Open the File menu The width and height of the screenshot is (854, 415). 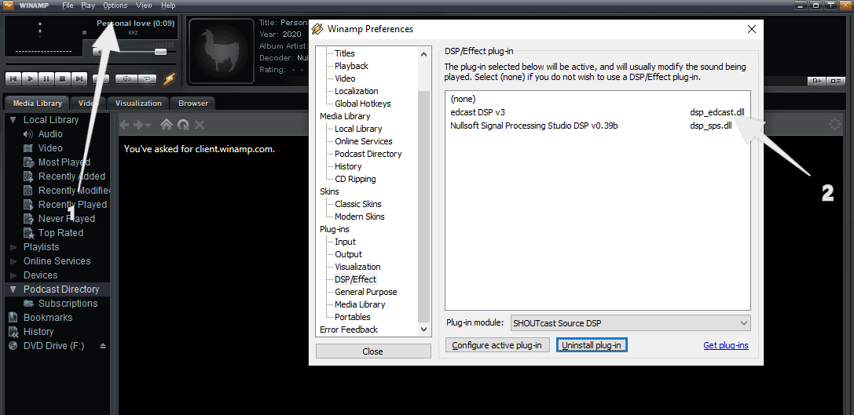(68, 5)
